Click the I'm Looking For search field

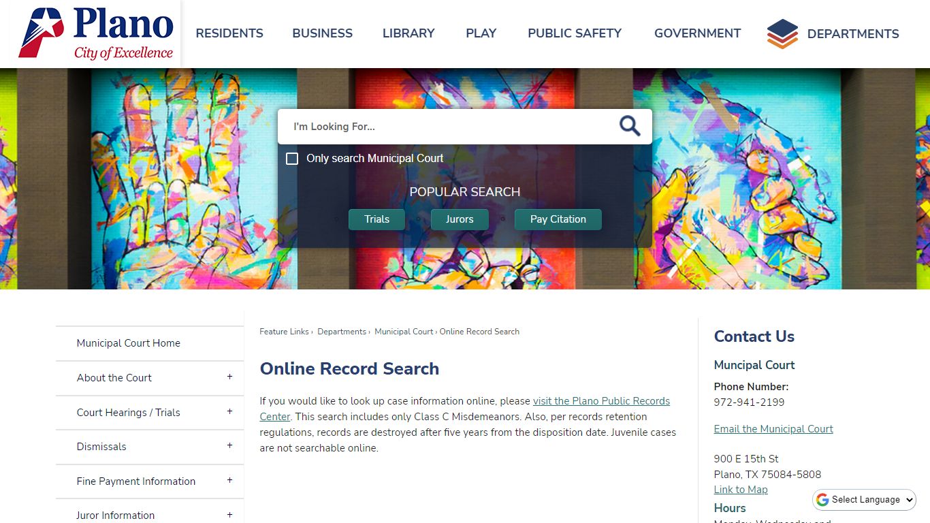pyautogui.click(x=449, y=127)
